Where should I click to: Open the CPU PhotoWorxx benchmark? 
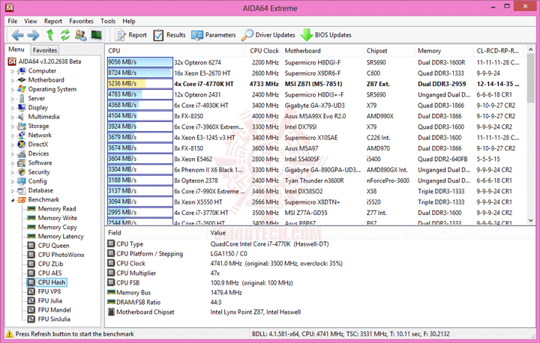click(x=61, y=255)
